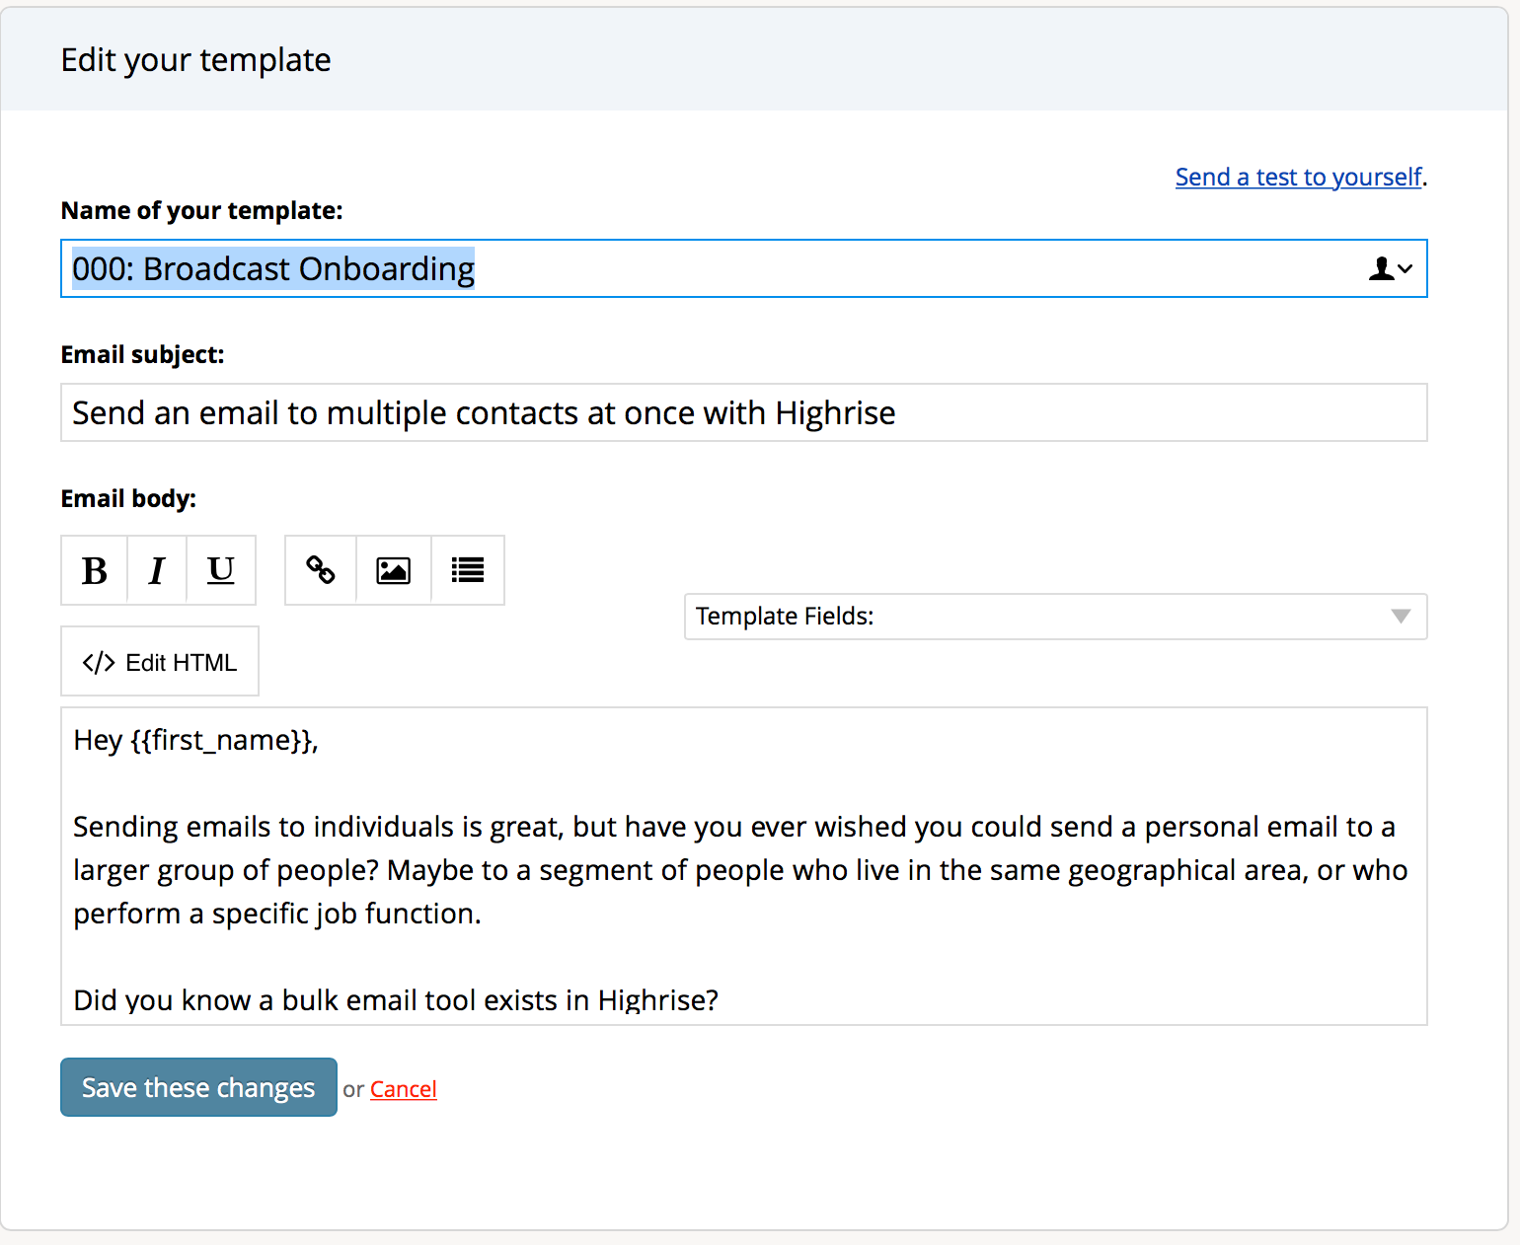
Task: Send a test to yourself
Action: click(x=1299, y=177)
